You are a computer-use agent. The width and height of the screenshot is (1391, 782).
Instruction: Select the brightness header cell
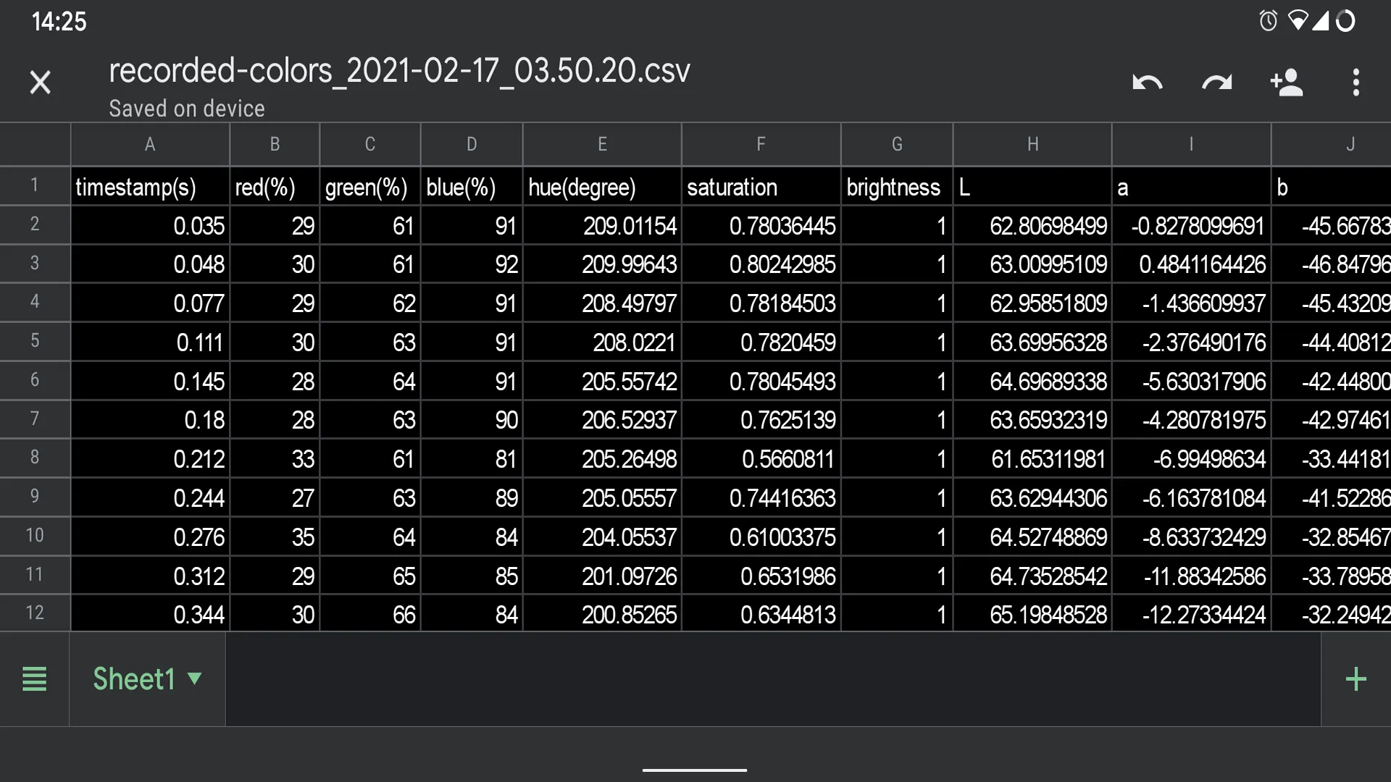[x=897, y=187]
